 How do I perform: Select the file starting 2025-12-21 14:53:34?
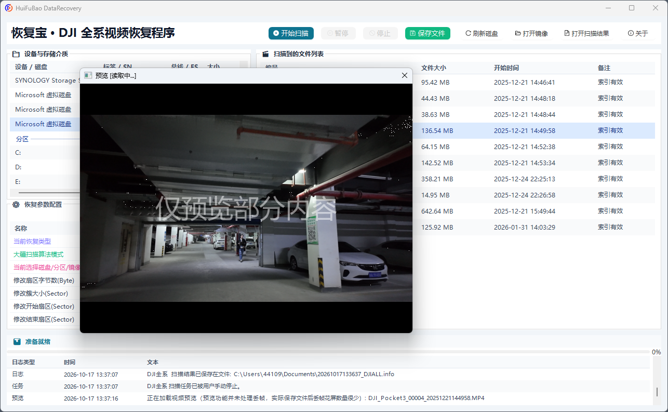(533, 163)
